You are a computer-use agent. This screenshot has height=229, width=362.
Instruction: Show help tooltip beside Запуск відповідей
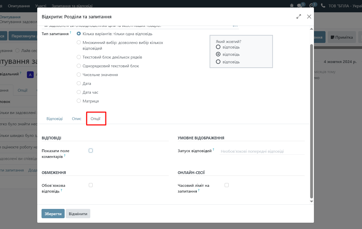click(213, 149)
